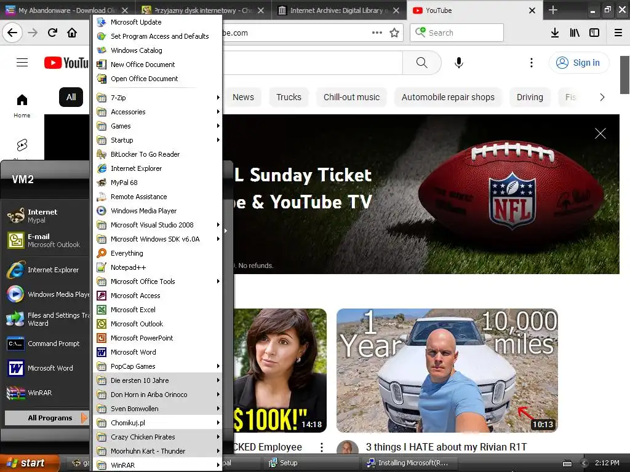630x472 pixels.
Task: Open YouTube settings three-dot menu
Action: [531, 63]
